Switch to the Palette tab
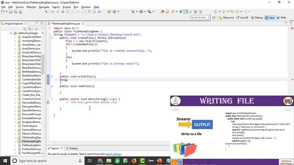 [72, 148]
